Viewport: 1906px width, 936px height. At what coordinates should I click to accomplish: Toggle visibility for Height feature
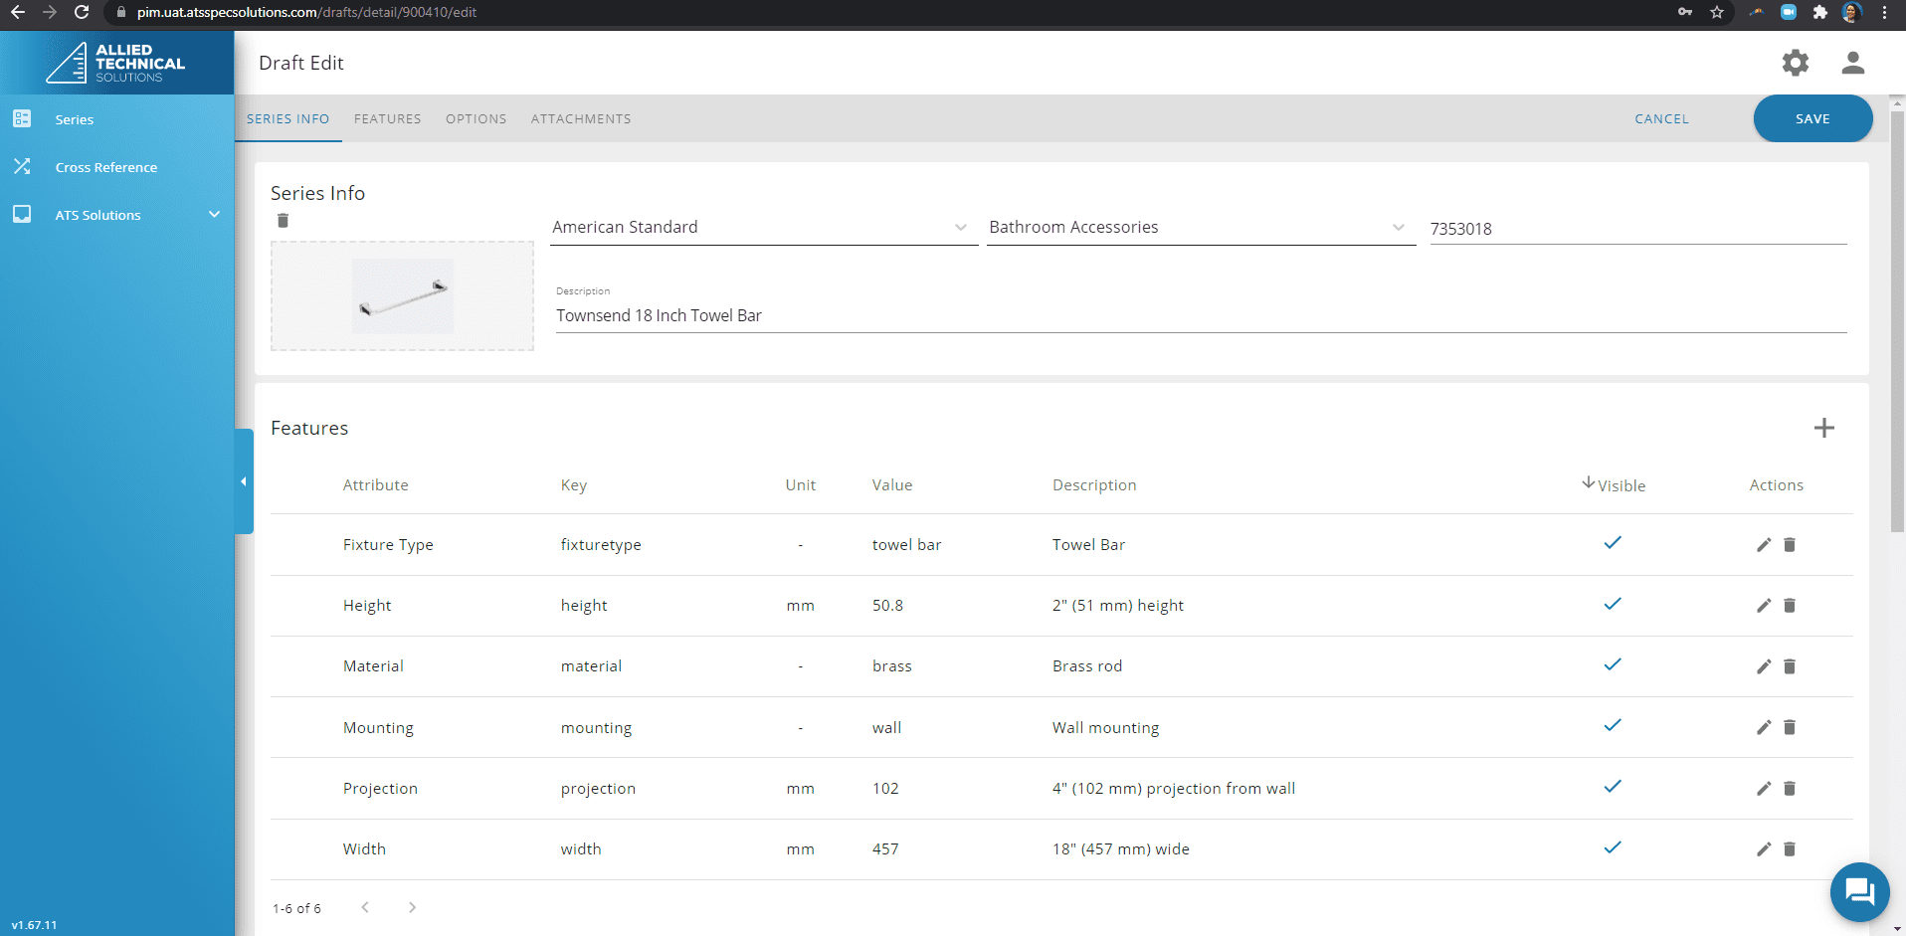pyautogui.click(x=1613, y=604)
